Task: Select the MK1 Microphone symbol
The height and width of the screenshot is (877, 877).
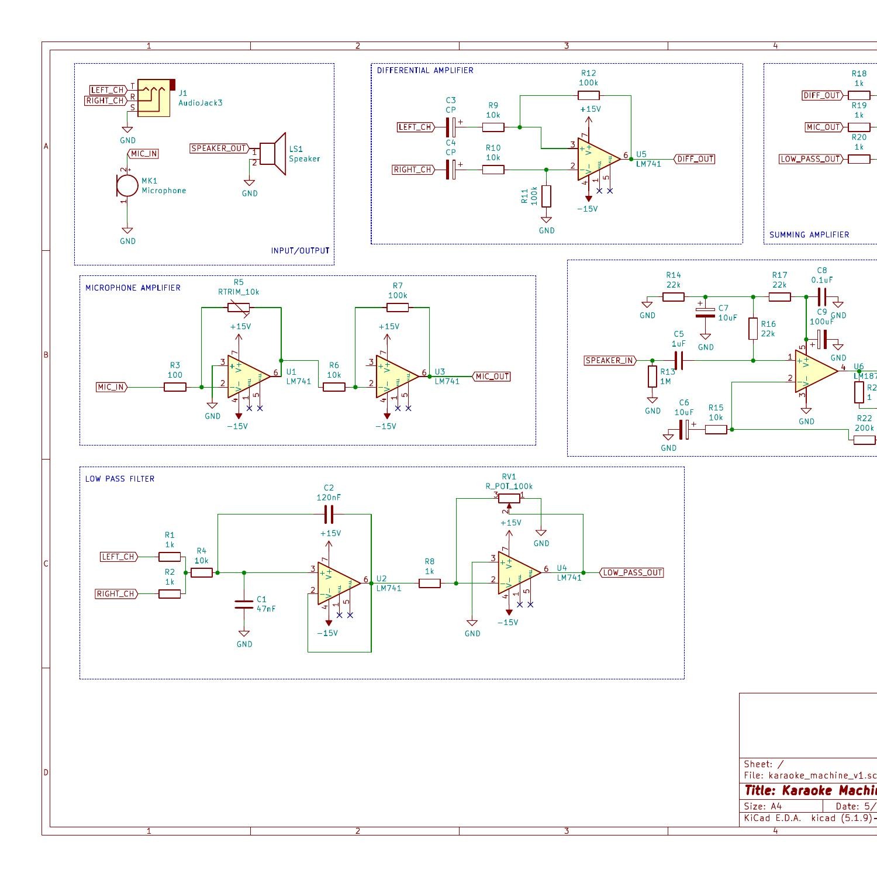Action: click(x=126, y=184)
